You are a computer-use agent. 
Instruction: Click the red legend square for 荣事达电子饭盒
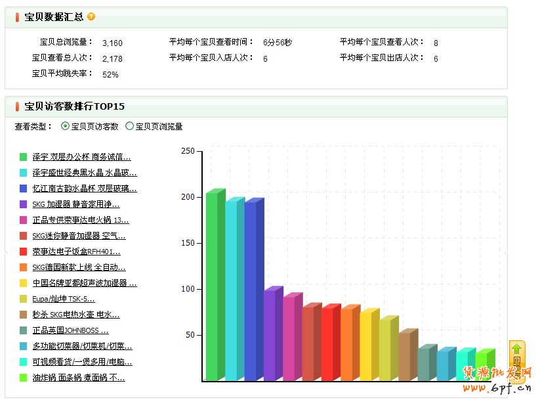(24, 252)
